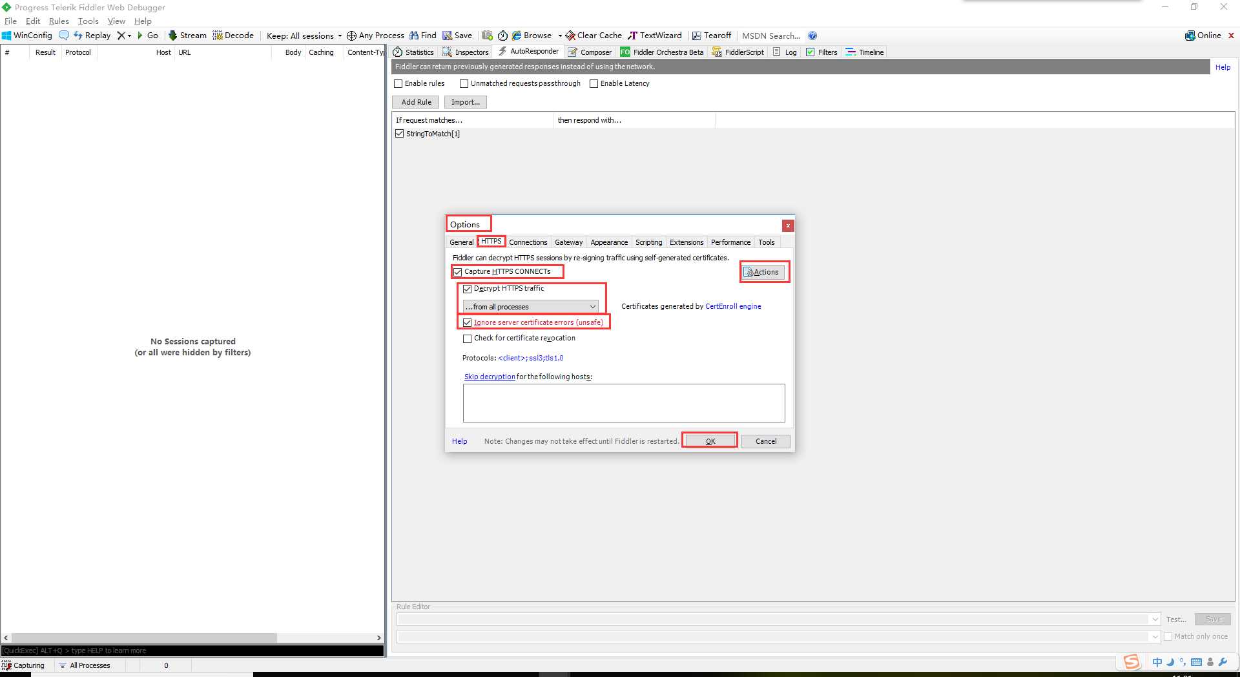The image size is (1240, 677).
Task: Click the wrench settings tray icon
Action: (x=1223, y=662)
